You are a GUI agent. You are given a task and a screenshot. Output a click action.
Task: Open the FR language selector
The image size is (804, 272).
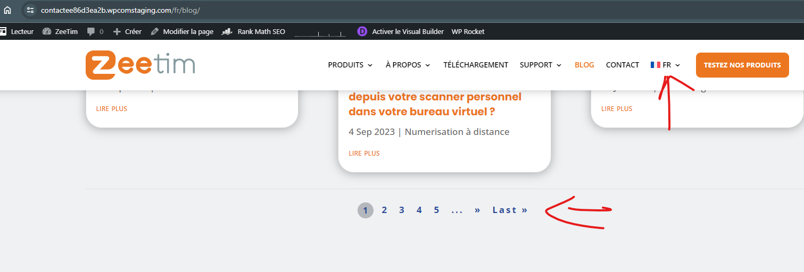(665, 65)
